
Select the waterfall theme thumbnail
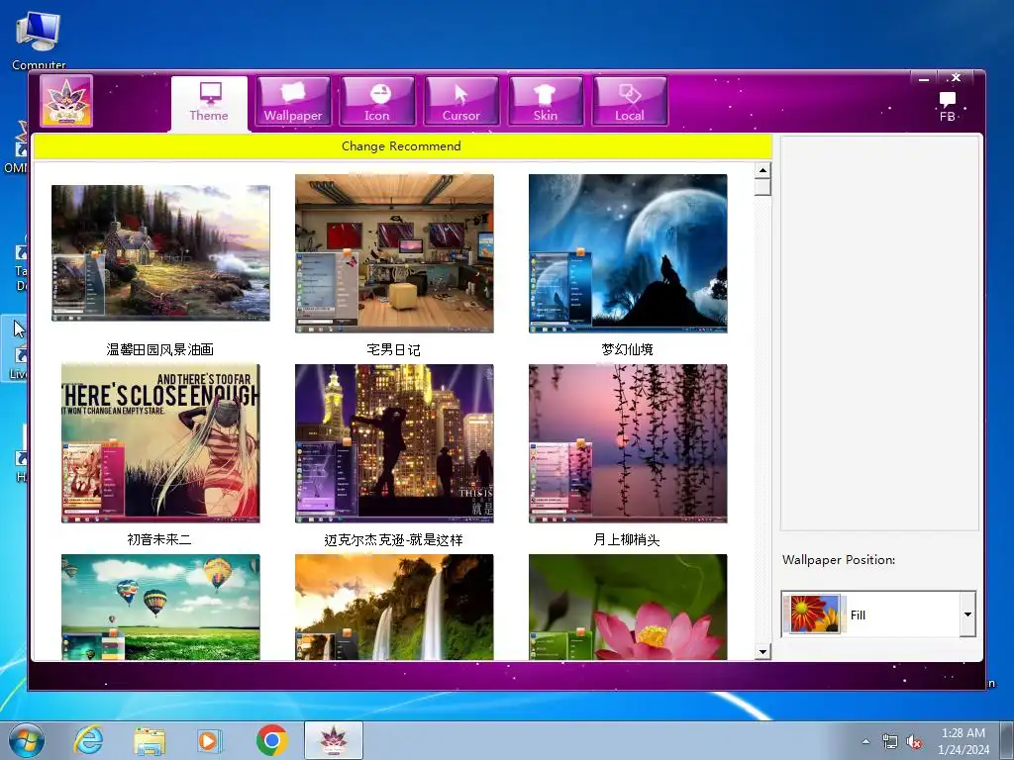[x=394, y=607]
